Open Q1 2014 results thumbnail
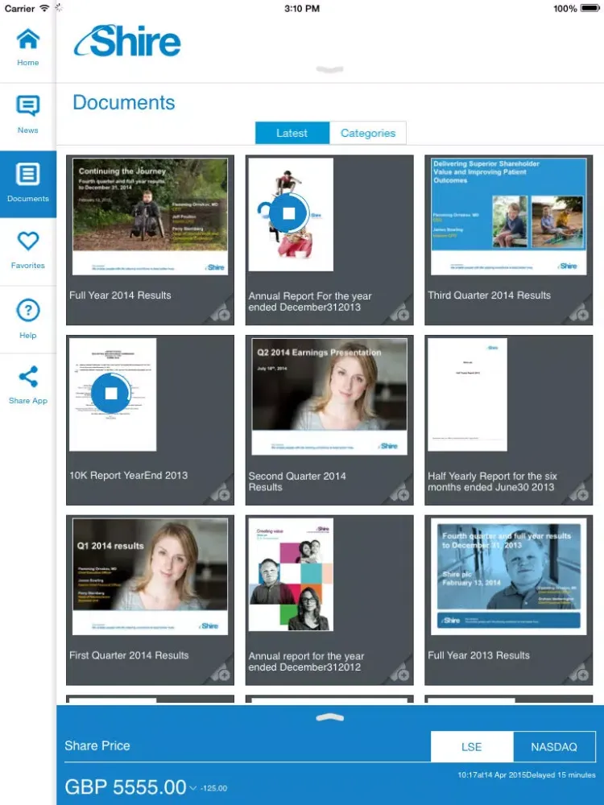The width and height of the screenshot is (604, 805). coord(150,576)
